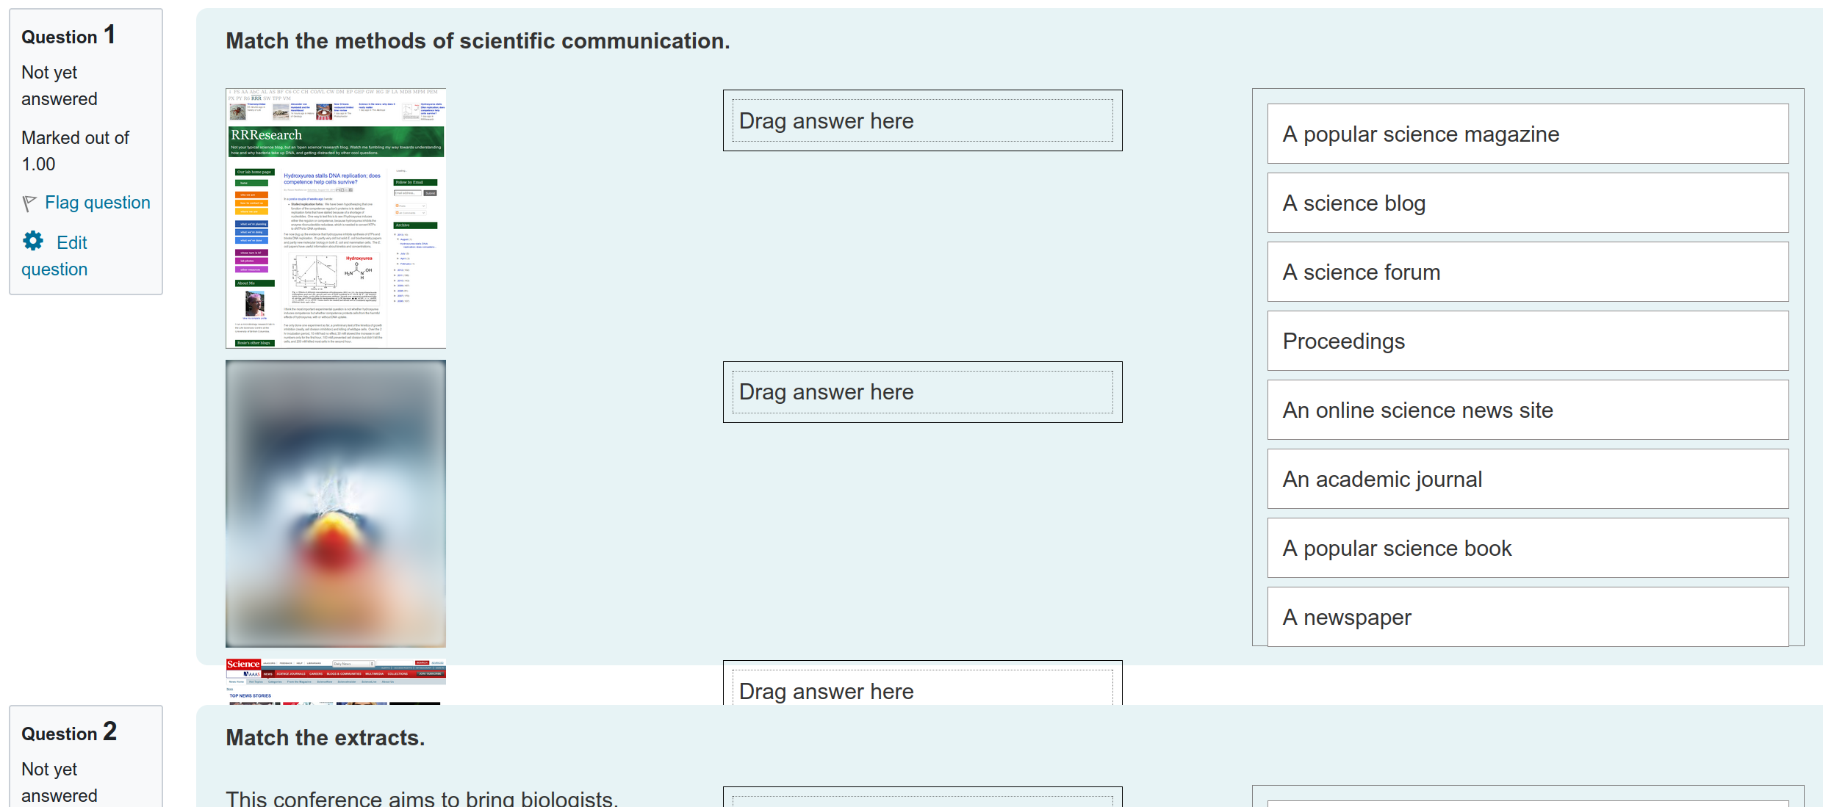Choose the Proceedings answer option
The width and height of the screenshot is (1823, 807).
1528,341
